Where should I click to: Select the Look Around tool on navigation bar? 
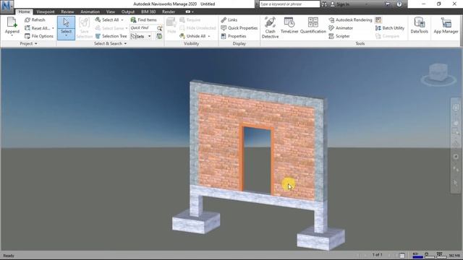(x=456, y=156)
